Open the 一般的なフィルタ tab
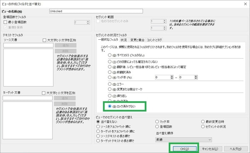Screen dimensions: 250x153 108,40
